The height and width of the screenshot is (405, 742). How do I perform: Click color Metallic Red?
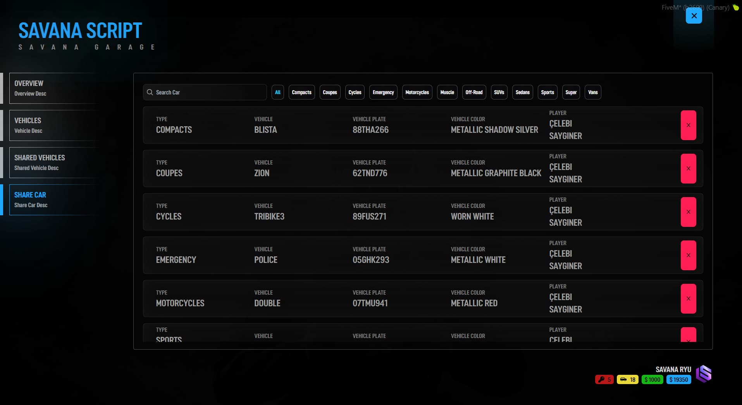474,303
